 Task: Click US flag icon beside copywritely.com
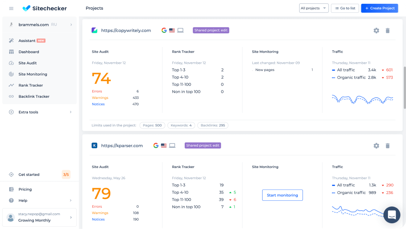(172, 30)
